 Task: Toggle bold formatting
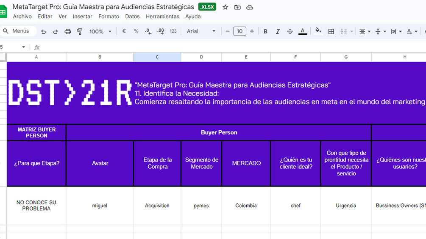(265, 31)
